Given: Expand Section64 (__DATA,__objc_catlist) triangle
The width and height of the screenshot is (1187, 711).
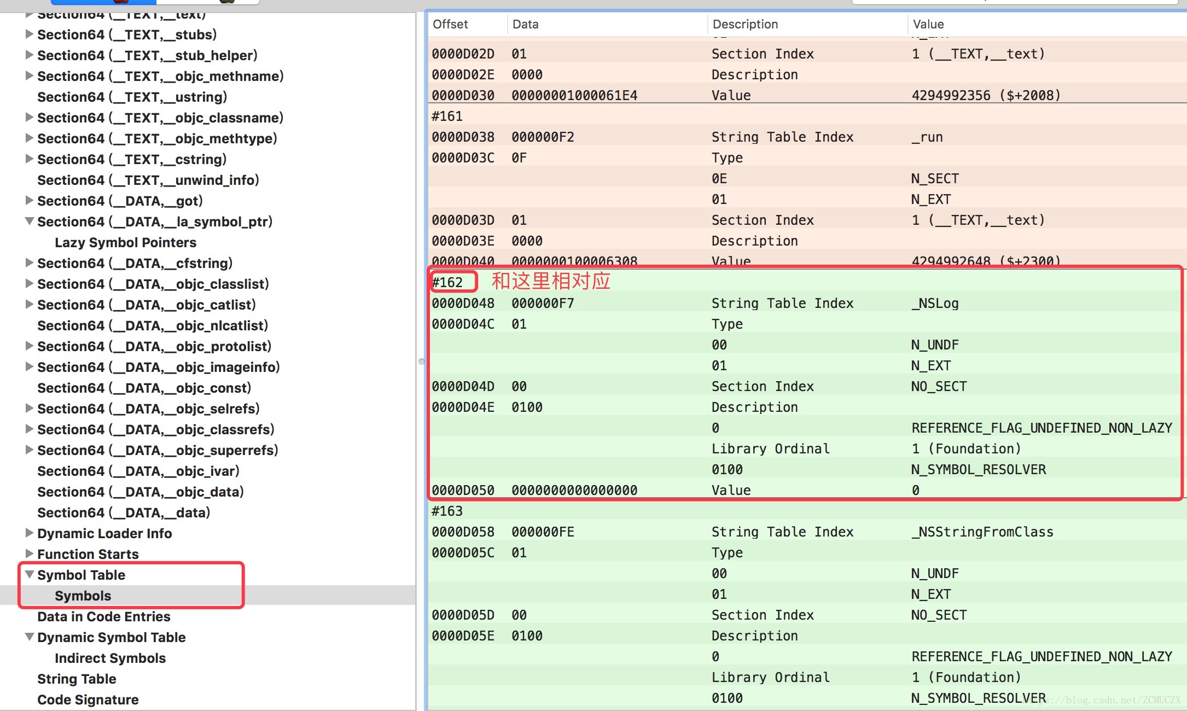Looking at the screenshot, I should tap(30, 304).
